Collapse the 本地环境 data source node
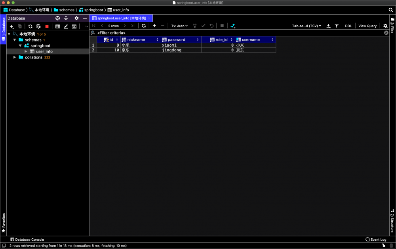The width and height of the screenshot is (396, 249). tap(9, 34)
